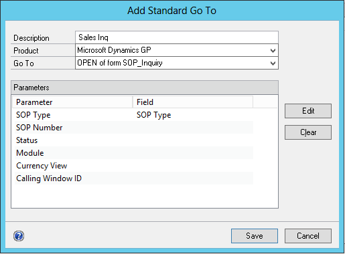Click the Description field containing Sales Inq

pos(177,37)
